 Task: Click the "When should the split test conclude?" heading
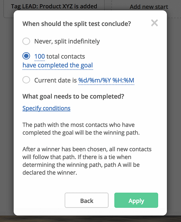[x=77, y=24]
